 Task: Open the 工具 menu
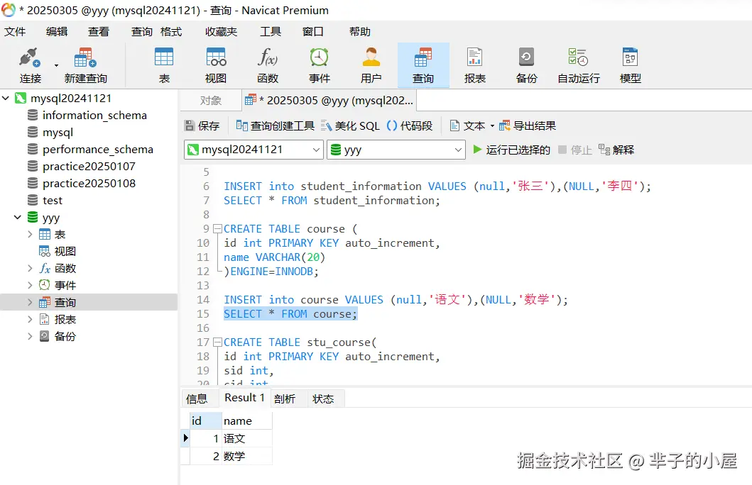(271, 32)
